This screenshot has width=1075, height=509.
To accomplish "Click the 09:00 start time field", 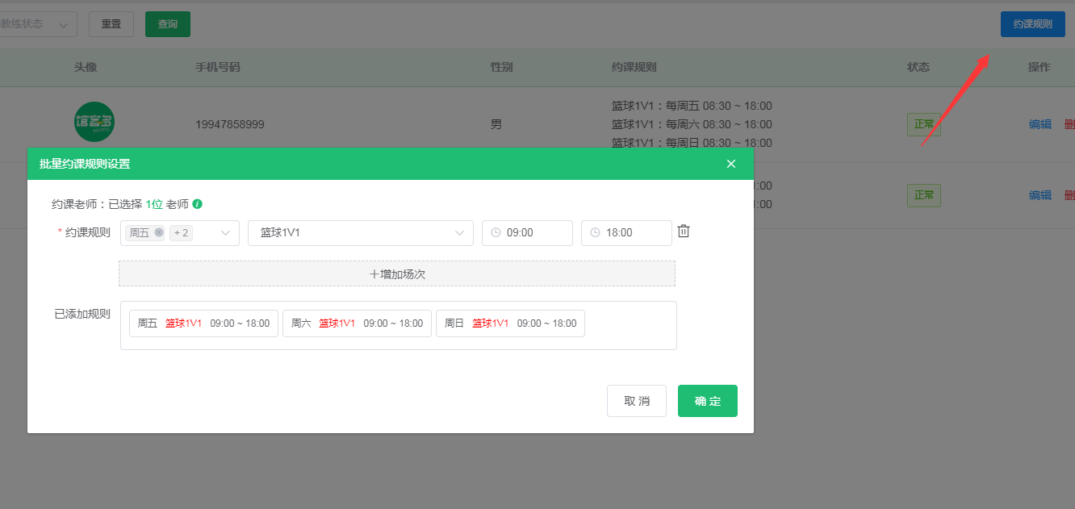I will pyautogui.click(x=527, y=233).
